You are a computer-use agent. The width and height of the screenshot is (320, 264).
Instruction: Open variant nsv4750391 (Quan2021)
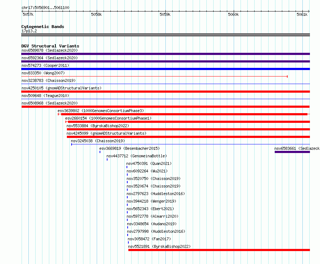149,163
